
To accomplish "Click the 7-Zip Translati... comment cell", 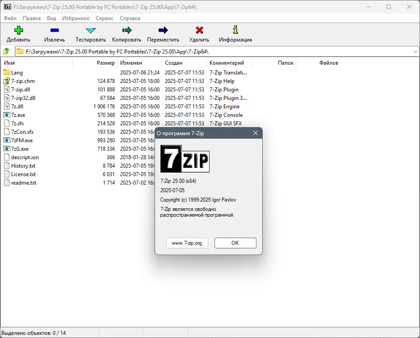I will (x=228, y=73).
